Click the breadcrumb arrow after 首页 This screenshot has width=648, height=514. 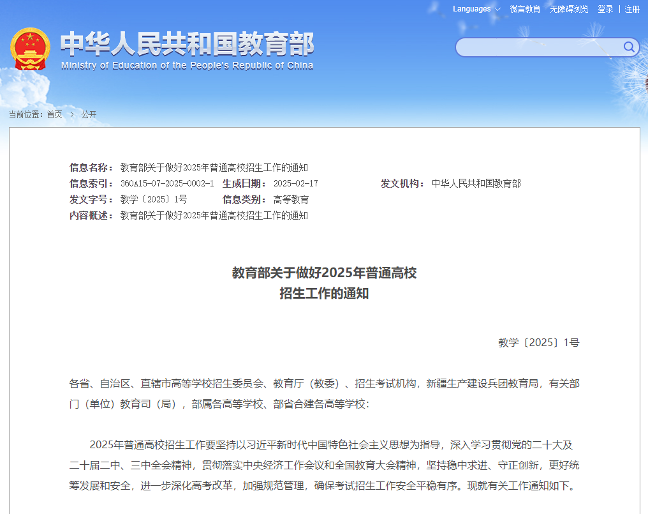tap(72, 114)
